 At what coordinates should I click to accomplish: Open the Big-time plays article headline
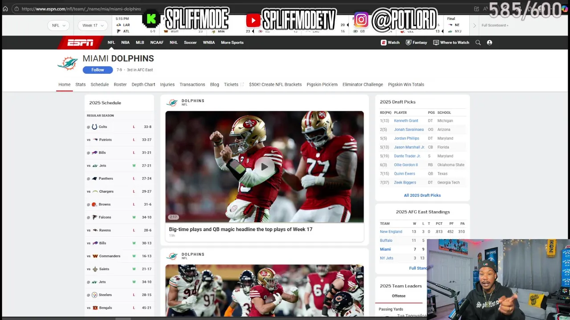pyautogui.click(x=240, y=229)
